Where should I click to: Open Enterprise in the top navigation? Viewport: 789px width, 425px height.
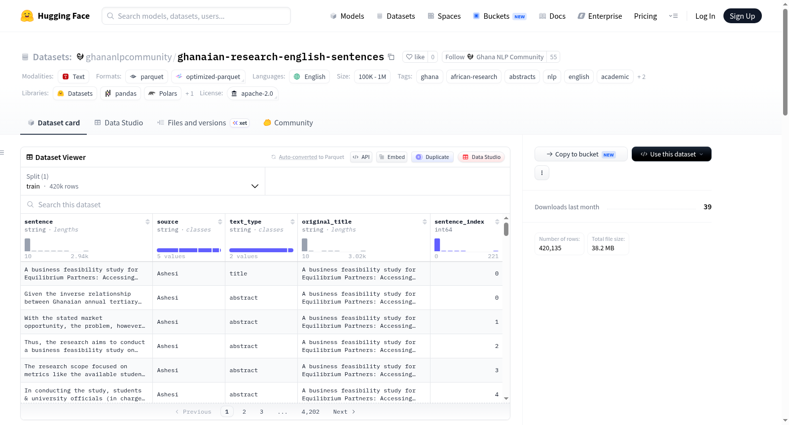(x=600, y=16)
